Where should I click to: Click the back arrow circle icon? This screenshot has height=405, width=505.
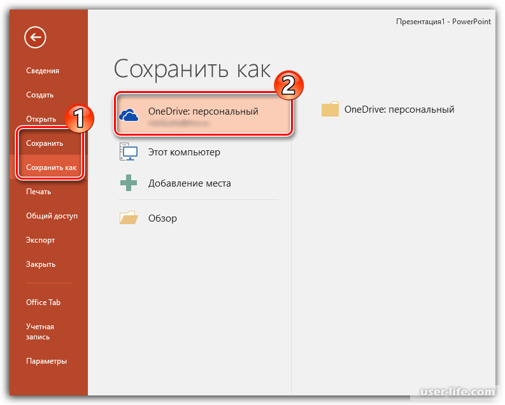coord(35,38)
